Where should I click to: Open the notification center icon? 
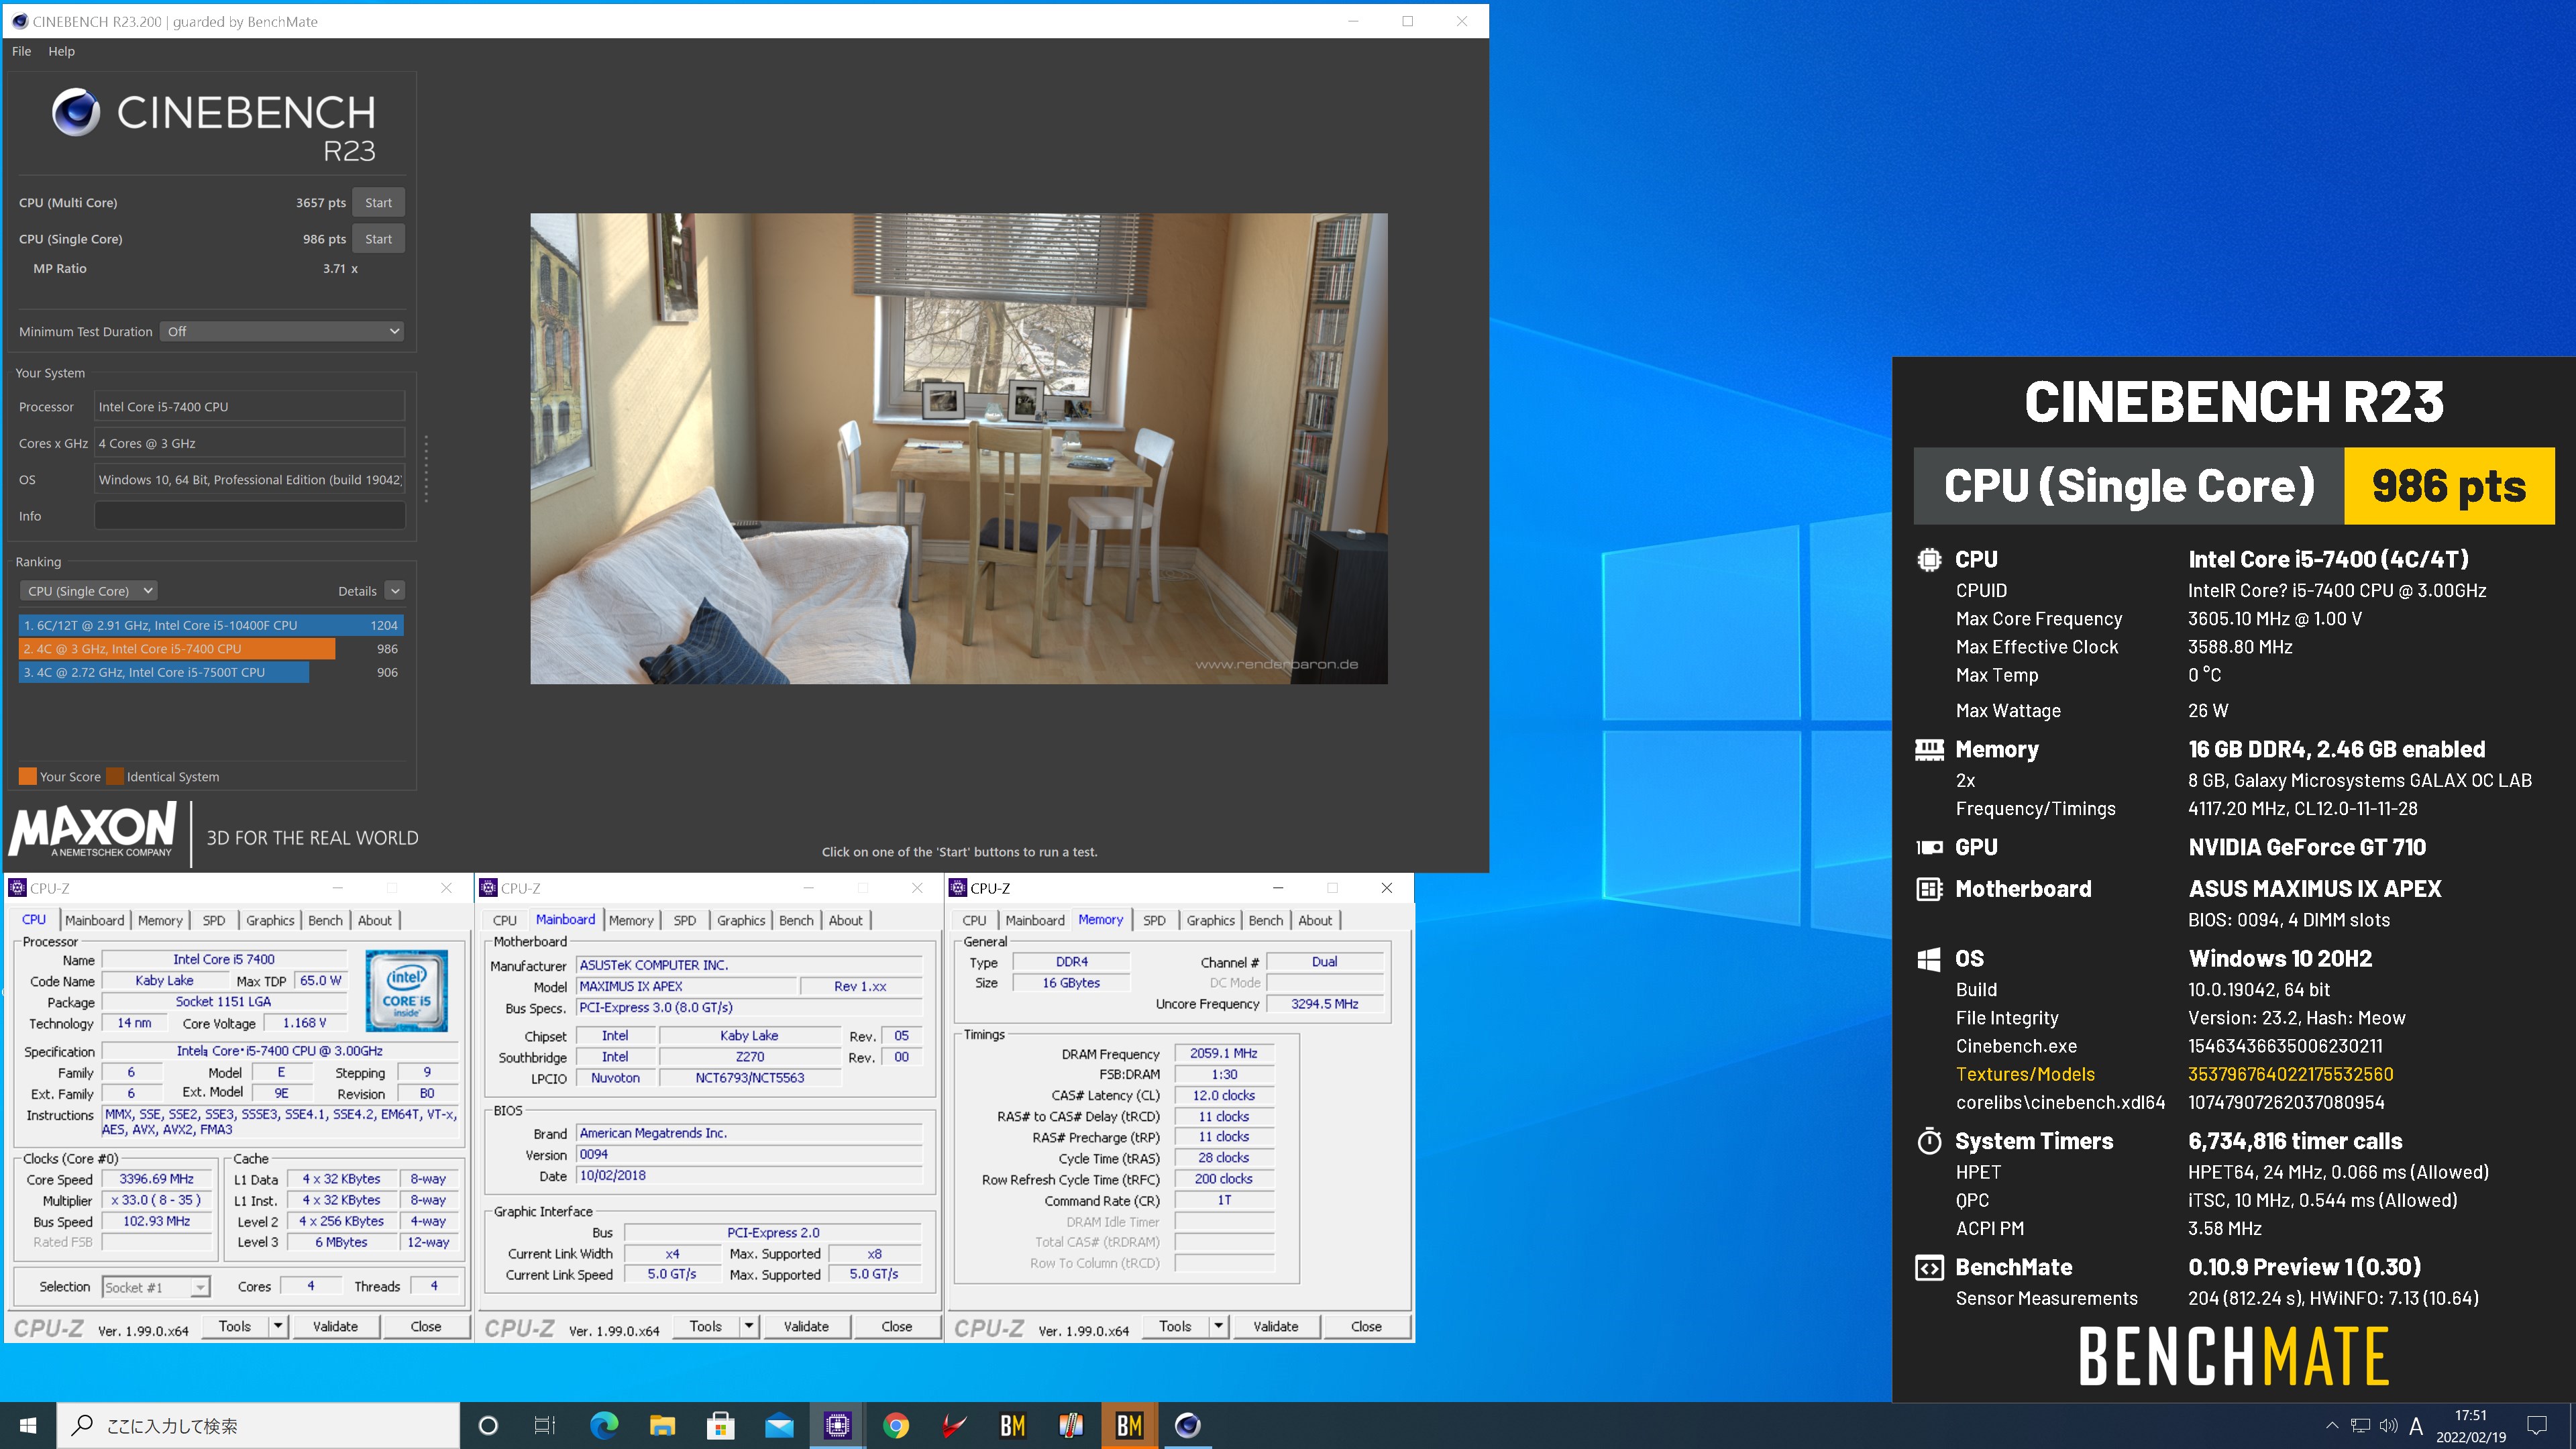click(2537, 1425)
